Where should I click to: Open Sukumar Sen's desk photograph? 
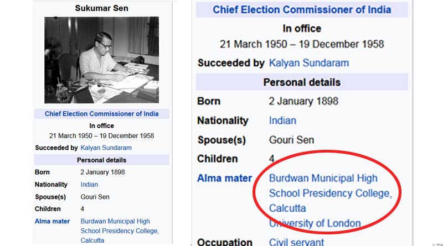[x=101, y=60]
